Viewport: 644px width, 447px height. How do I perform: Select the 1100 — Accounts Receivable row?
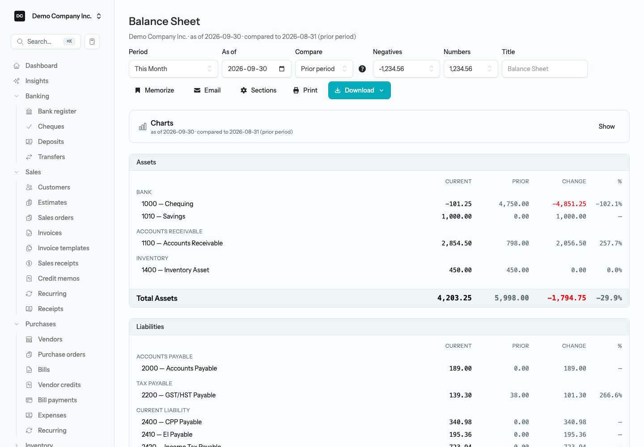click(x=379, y=243)
